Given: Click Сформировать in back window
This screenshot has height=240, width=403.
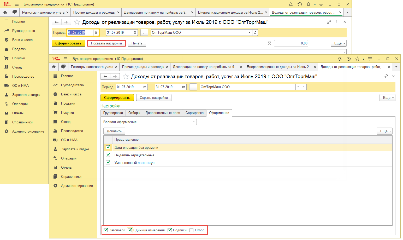Looking at the screenshot, I should (x=68, y=43).
